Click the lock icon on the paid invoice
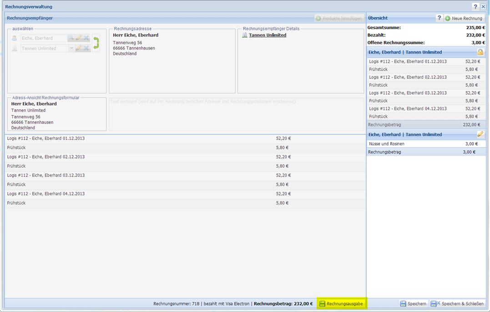The width and height of the screenshot is (490, 312). pos(480,52)
